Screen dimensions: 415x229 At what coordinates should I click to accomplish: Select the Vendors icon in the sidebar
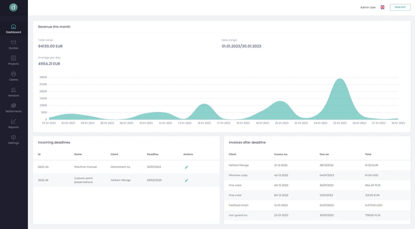pyautogui.click(x=13, y=90)
